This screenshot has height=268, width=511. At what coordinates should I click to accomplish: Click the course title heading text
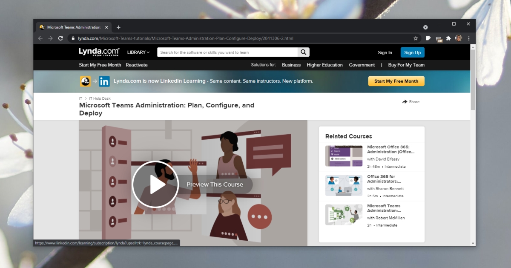point(167,109)
